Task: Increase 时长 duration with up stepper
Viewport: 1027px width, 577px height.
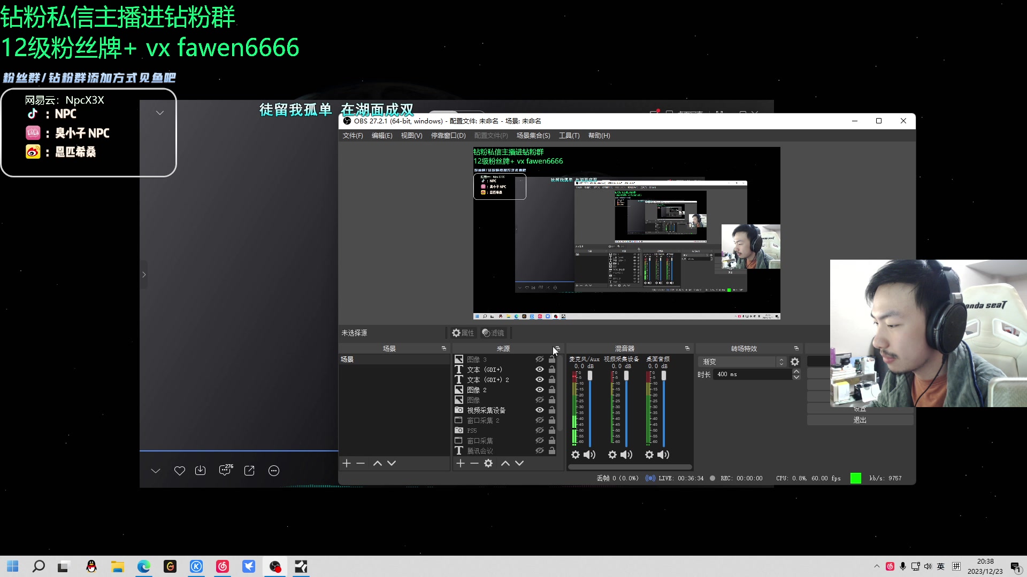Action: point(796,372)
